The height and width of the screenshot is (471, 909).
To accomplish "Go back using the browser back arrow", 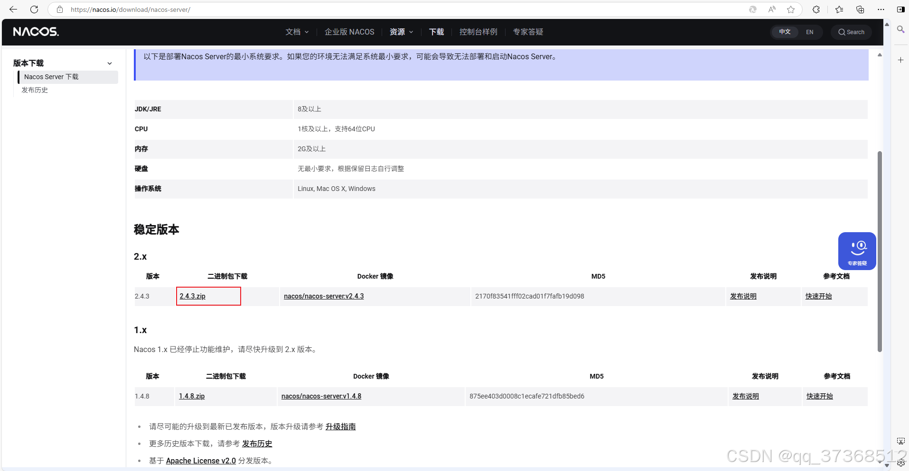I will point(13,9).
